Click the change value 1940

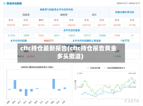[117, 35]
